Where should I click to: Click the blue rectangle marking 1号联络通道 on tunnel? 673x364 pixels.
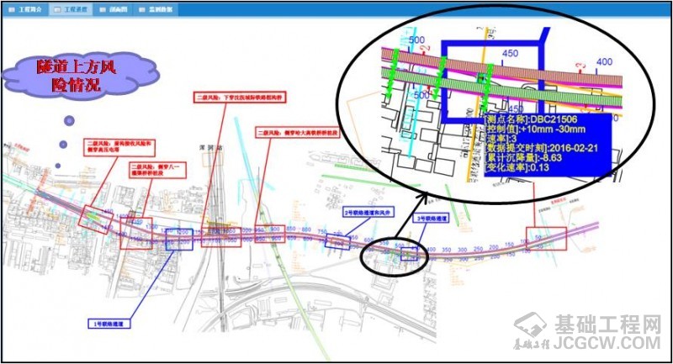pos(179,240)
